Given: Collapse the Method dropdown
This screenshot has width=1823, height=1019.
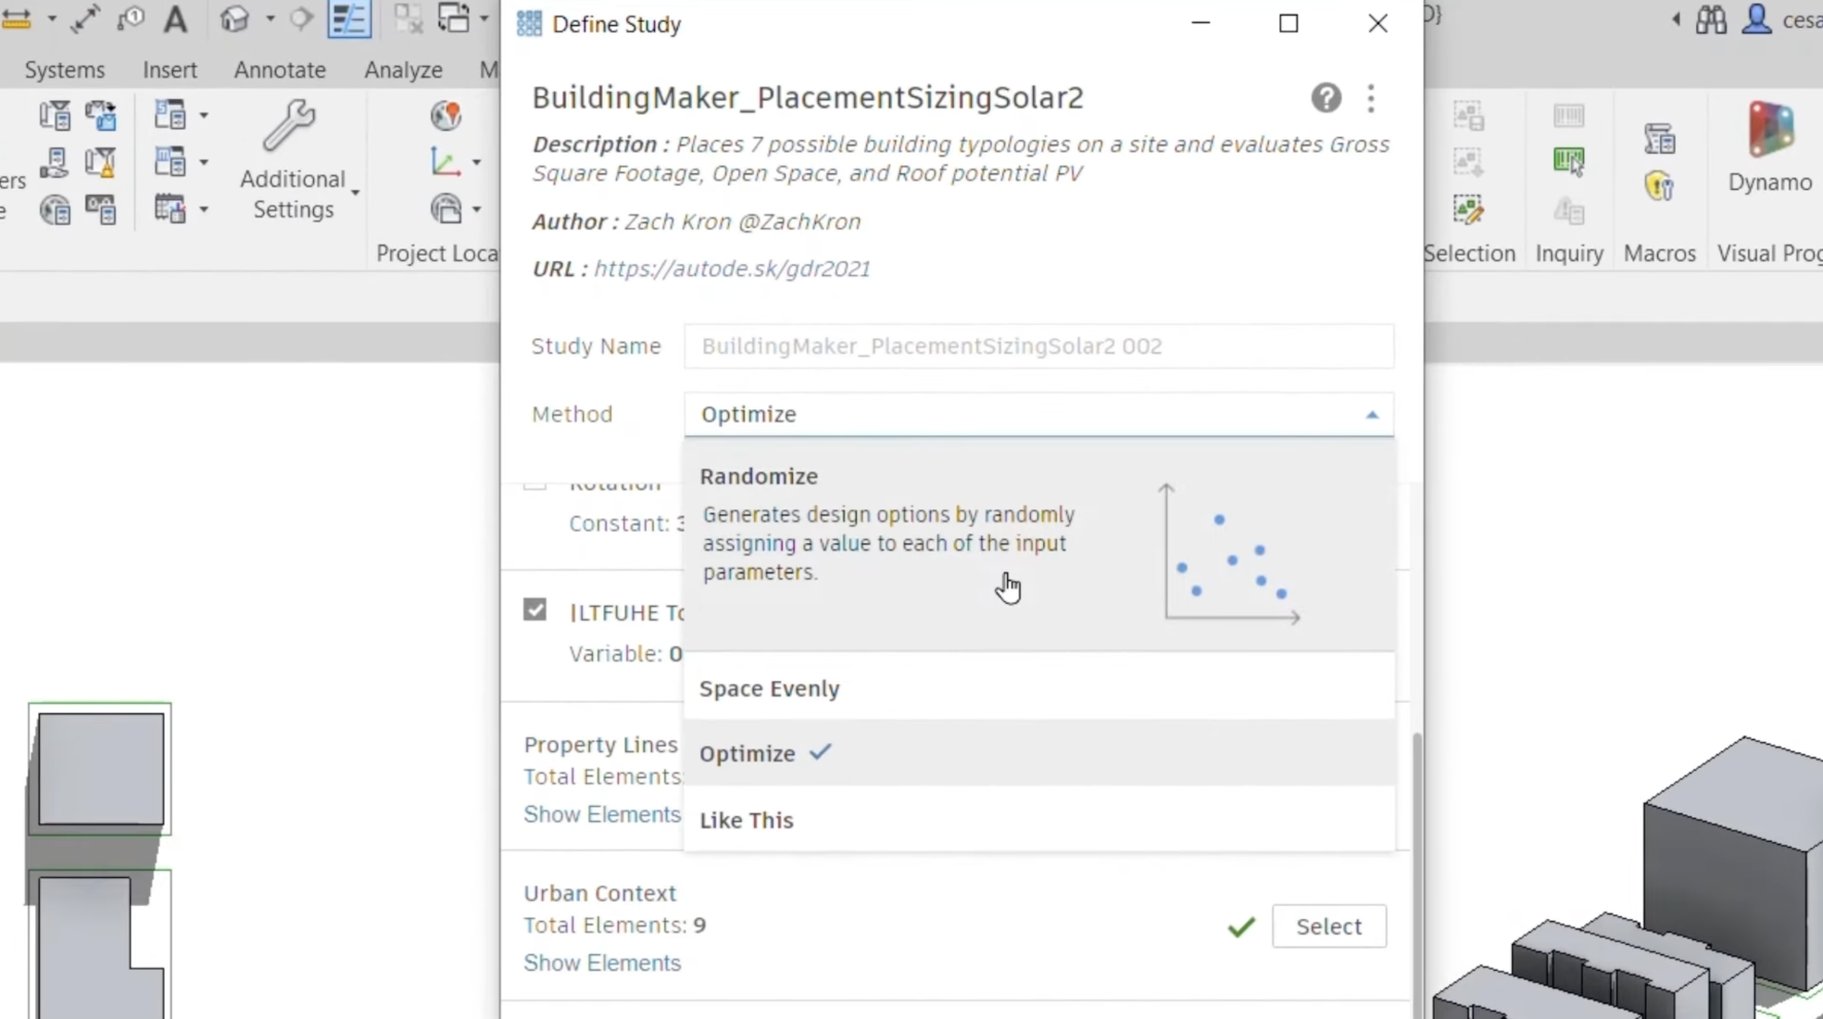Looking at the screenshot, I should pyautogui.click(x=1372, y=414).
